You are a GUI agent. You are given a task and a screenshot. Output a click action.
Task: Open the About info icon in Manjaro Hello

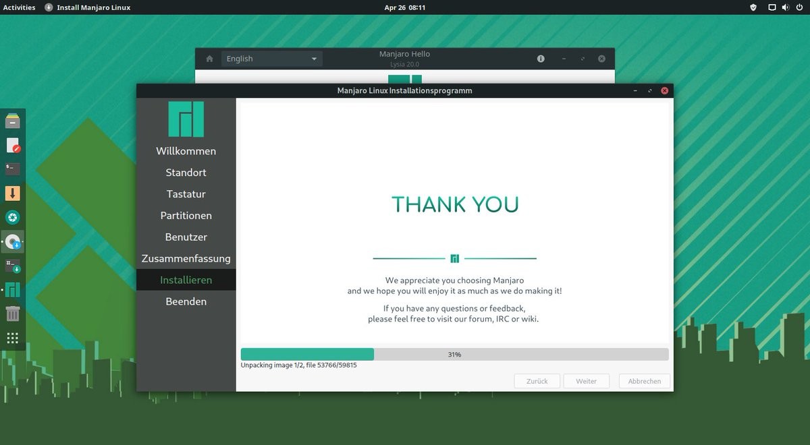[x=541, y=59]
